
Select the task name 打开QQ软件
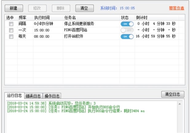pyautogui.click(x=73, y=36)
